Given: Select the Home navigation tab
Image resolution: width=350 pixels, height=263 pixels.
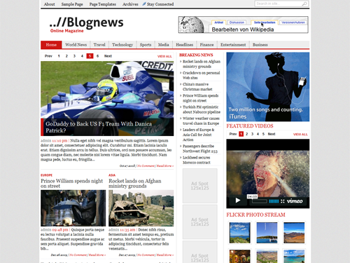Looking at the screenshot, I should coord(51,45).
